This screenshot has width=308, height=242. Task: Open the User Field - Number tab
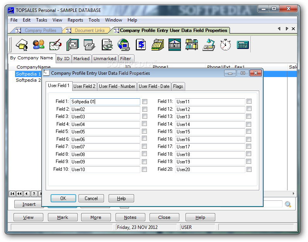(x=117, y=86)
